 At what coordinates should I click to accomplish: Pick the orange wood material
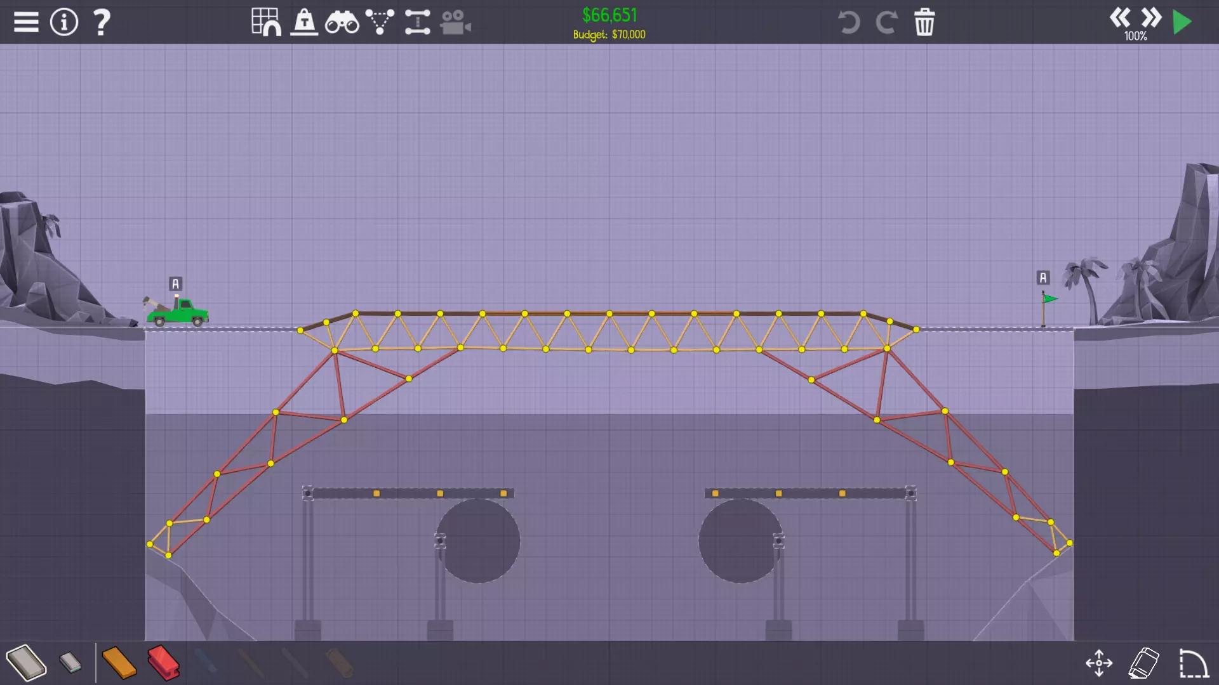click(x=119, y=663)
